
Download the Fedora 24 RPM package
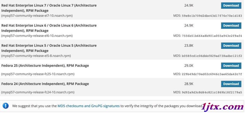tap(231, 84)
